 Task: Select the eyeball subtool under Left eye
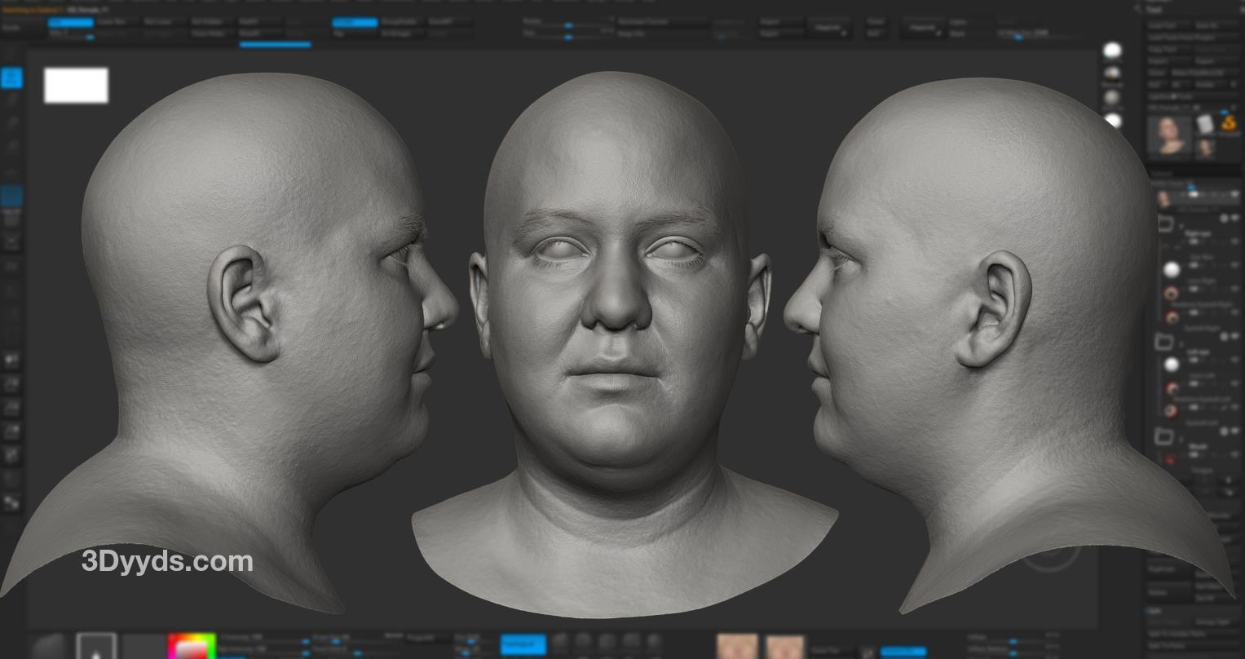(1172, 388)
